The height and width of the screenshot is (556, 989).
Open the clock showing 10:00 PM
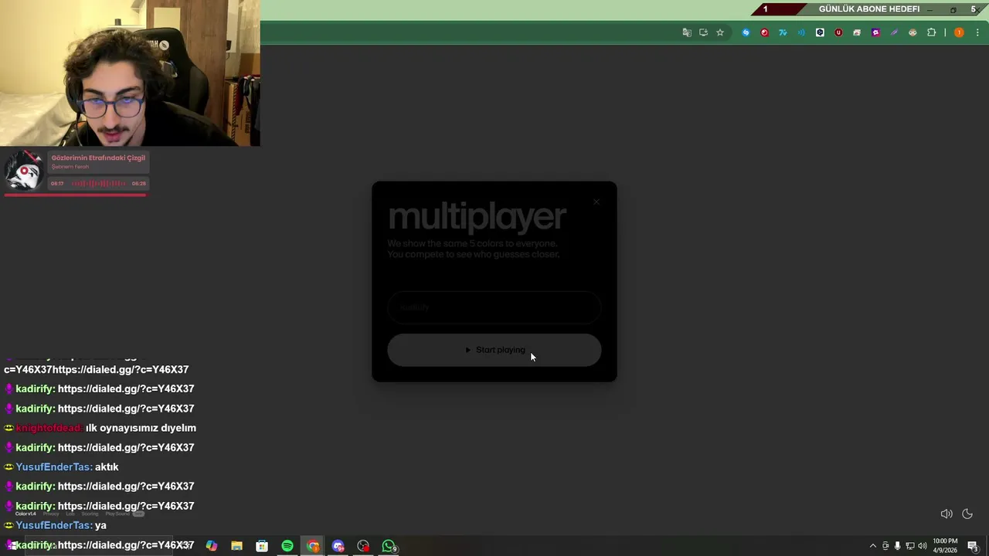(x=945, y=546)
